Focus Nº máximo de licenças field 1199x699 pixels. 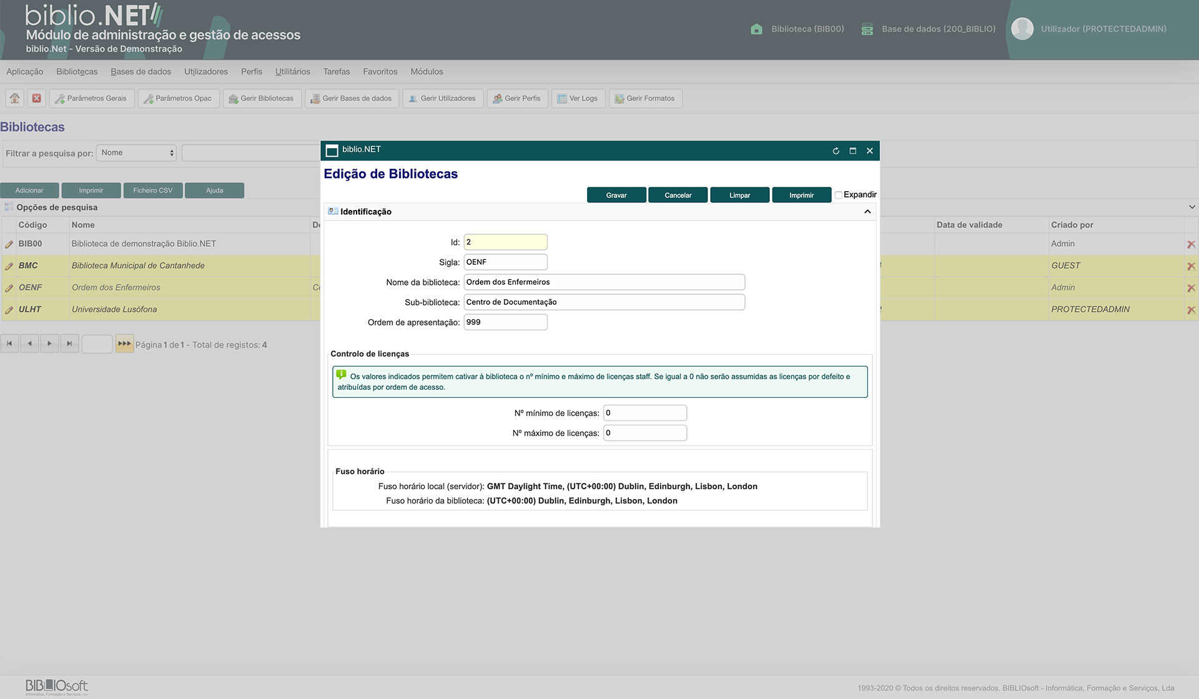pos(645,433)
